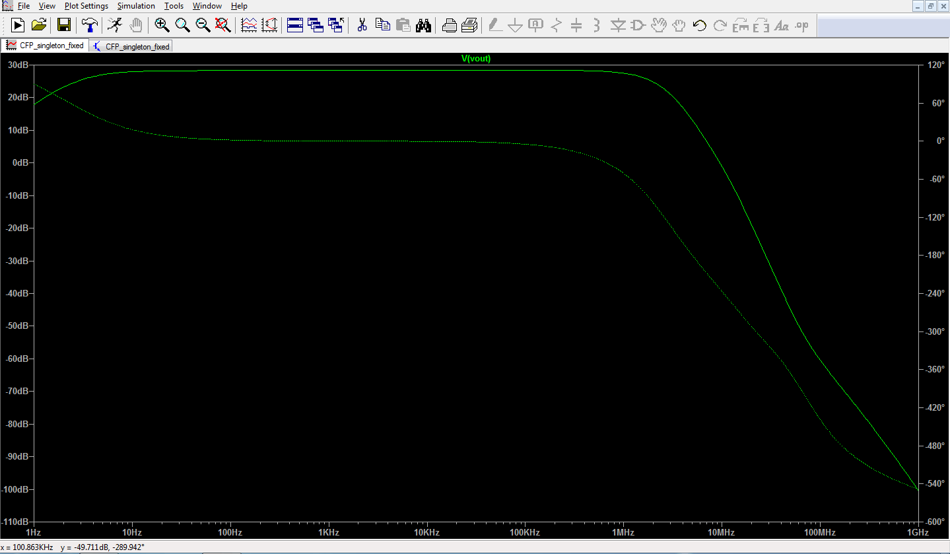
Task: Open the Window menu
Action: coord(207,6)
